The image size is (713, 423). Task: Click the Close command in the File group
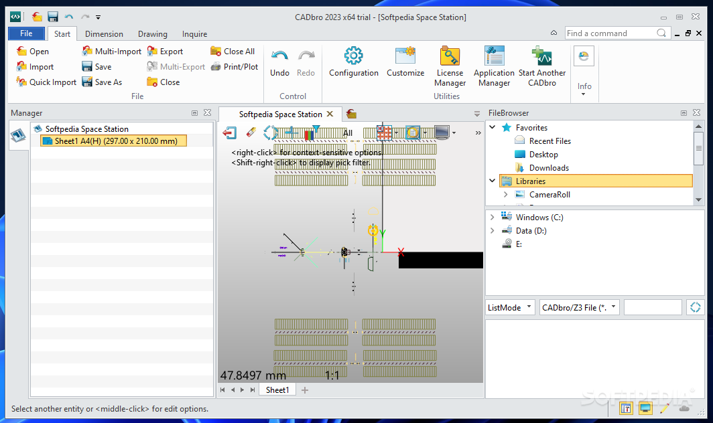[163, 82]
